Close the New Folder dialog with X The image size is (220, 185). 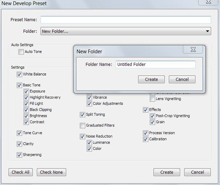(x=193, y=50)
